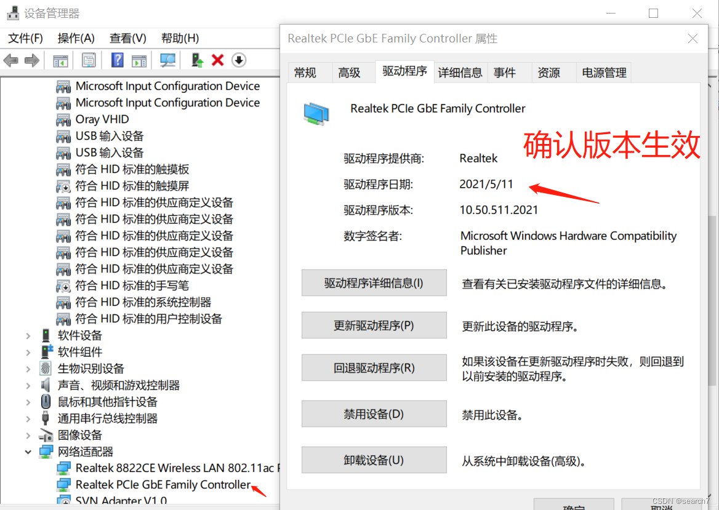The width and height of the screenshot is (719, 510).
Task: Click the Realtek 8822CE Wireless adapter icon
Action: (x=63, y=468)
